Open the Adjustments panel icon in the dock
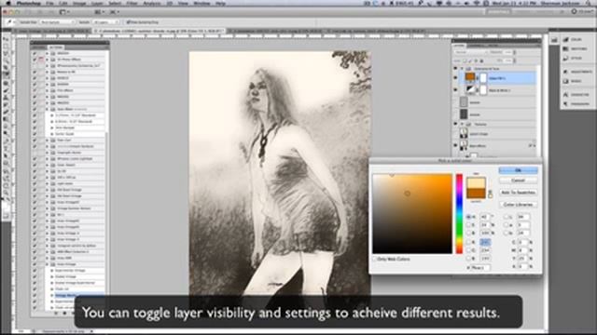This screenshot has height=335, width=597. click(566, 72)
